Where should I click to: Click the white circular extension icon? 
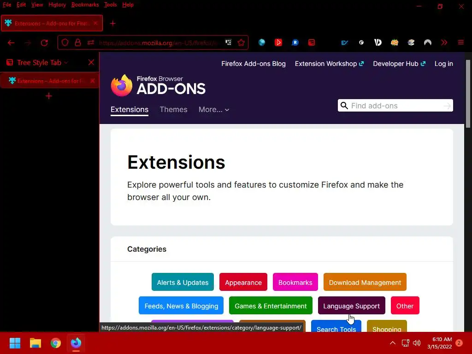point(361,42)
